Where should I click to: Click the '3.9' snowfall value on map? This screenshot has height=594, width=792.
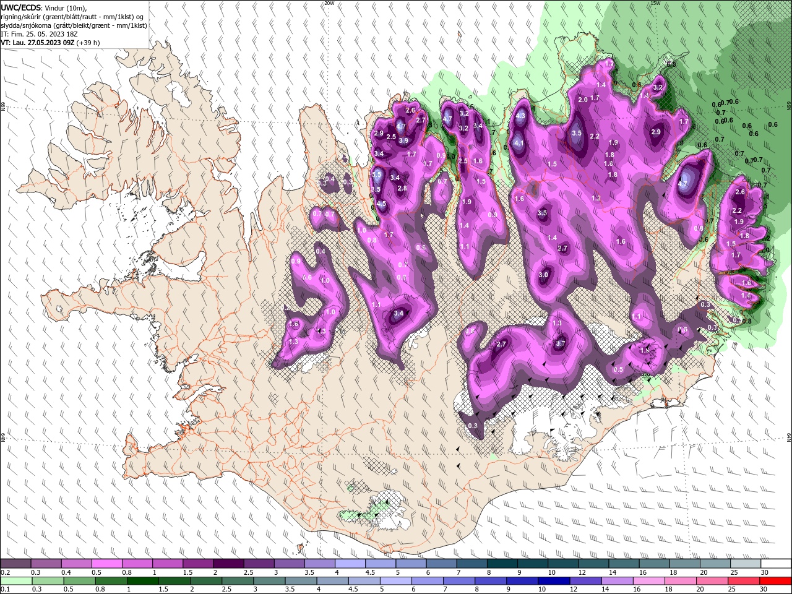[x=403, y=140]
